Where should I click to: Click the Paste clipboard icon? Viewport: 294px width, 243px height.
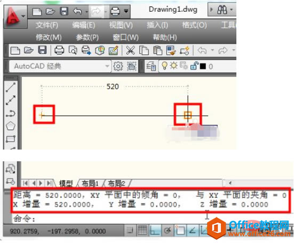[x=157, y=50]
